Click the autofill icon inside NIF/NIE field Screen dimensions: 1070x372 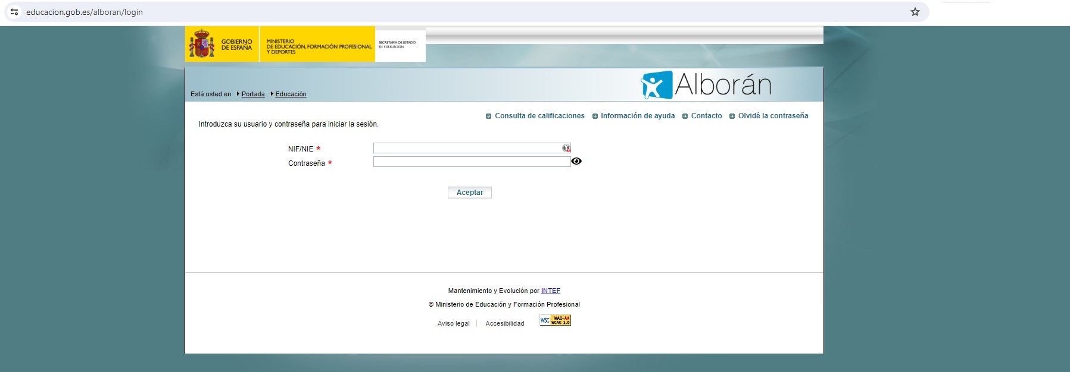click(x=566, y=148)
